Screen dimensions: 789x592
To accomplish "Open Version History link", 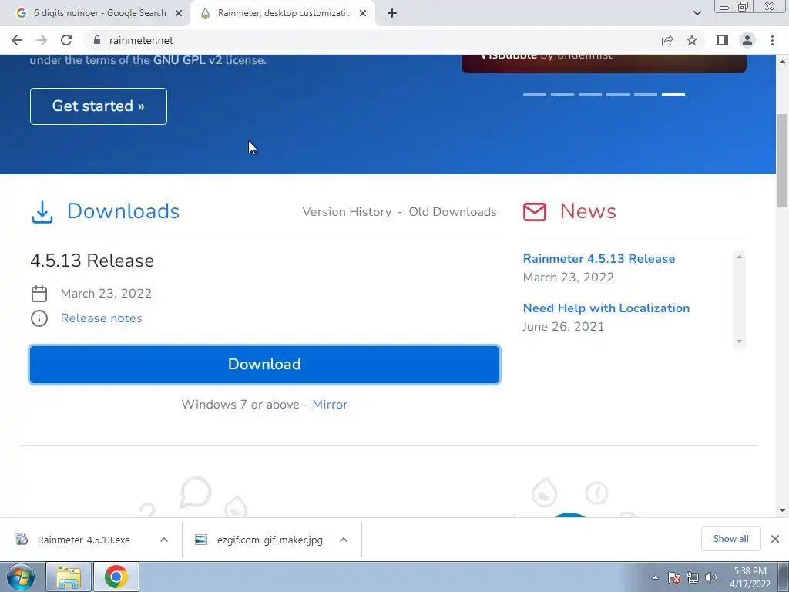I will click(347, 212).
